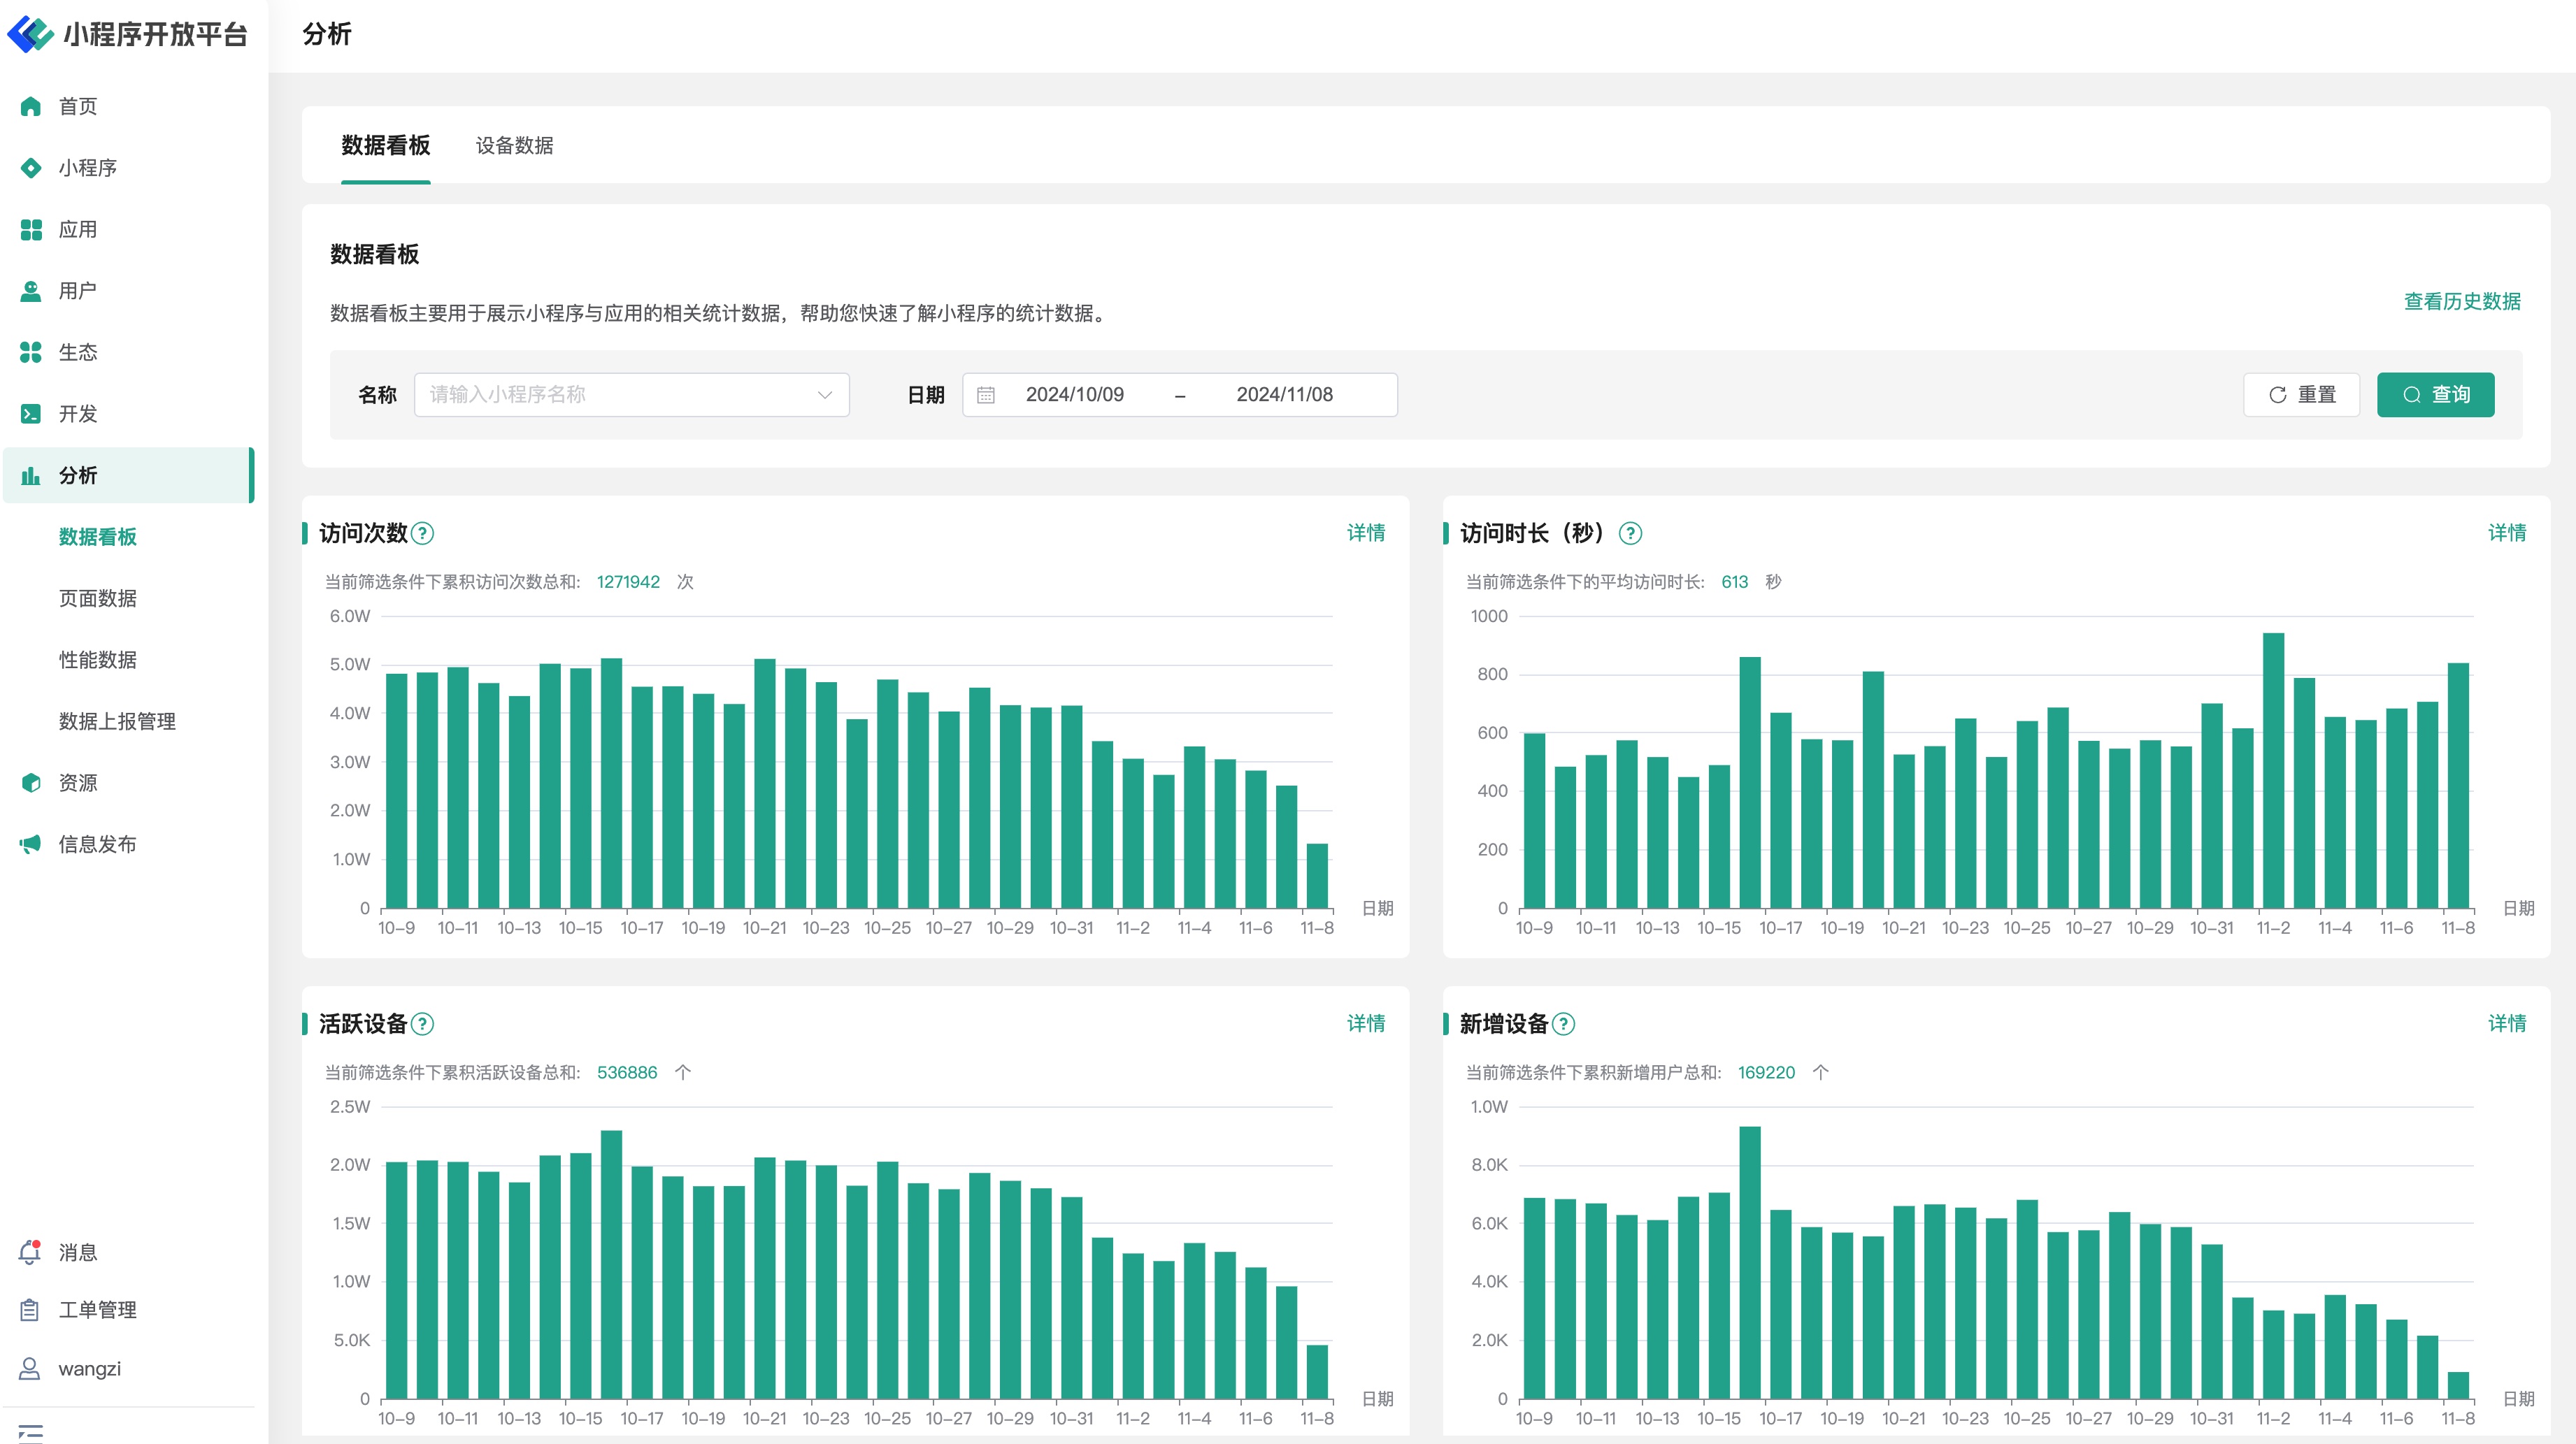Click the home icon in sidebar
This screenshot has height=1444, width=2576.
[x=31, y=106]
